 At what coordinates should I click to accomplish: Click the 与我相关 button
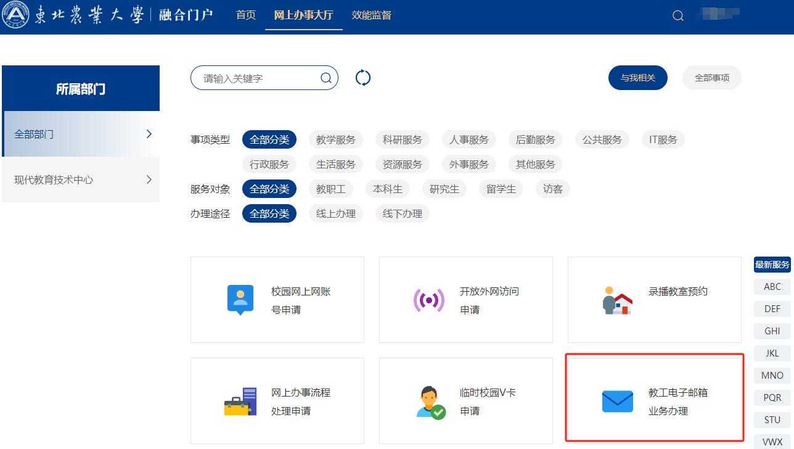click(637, 78)
